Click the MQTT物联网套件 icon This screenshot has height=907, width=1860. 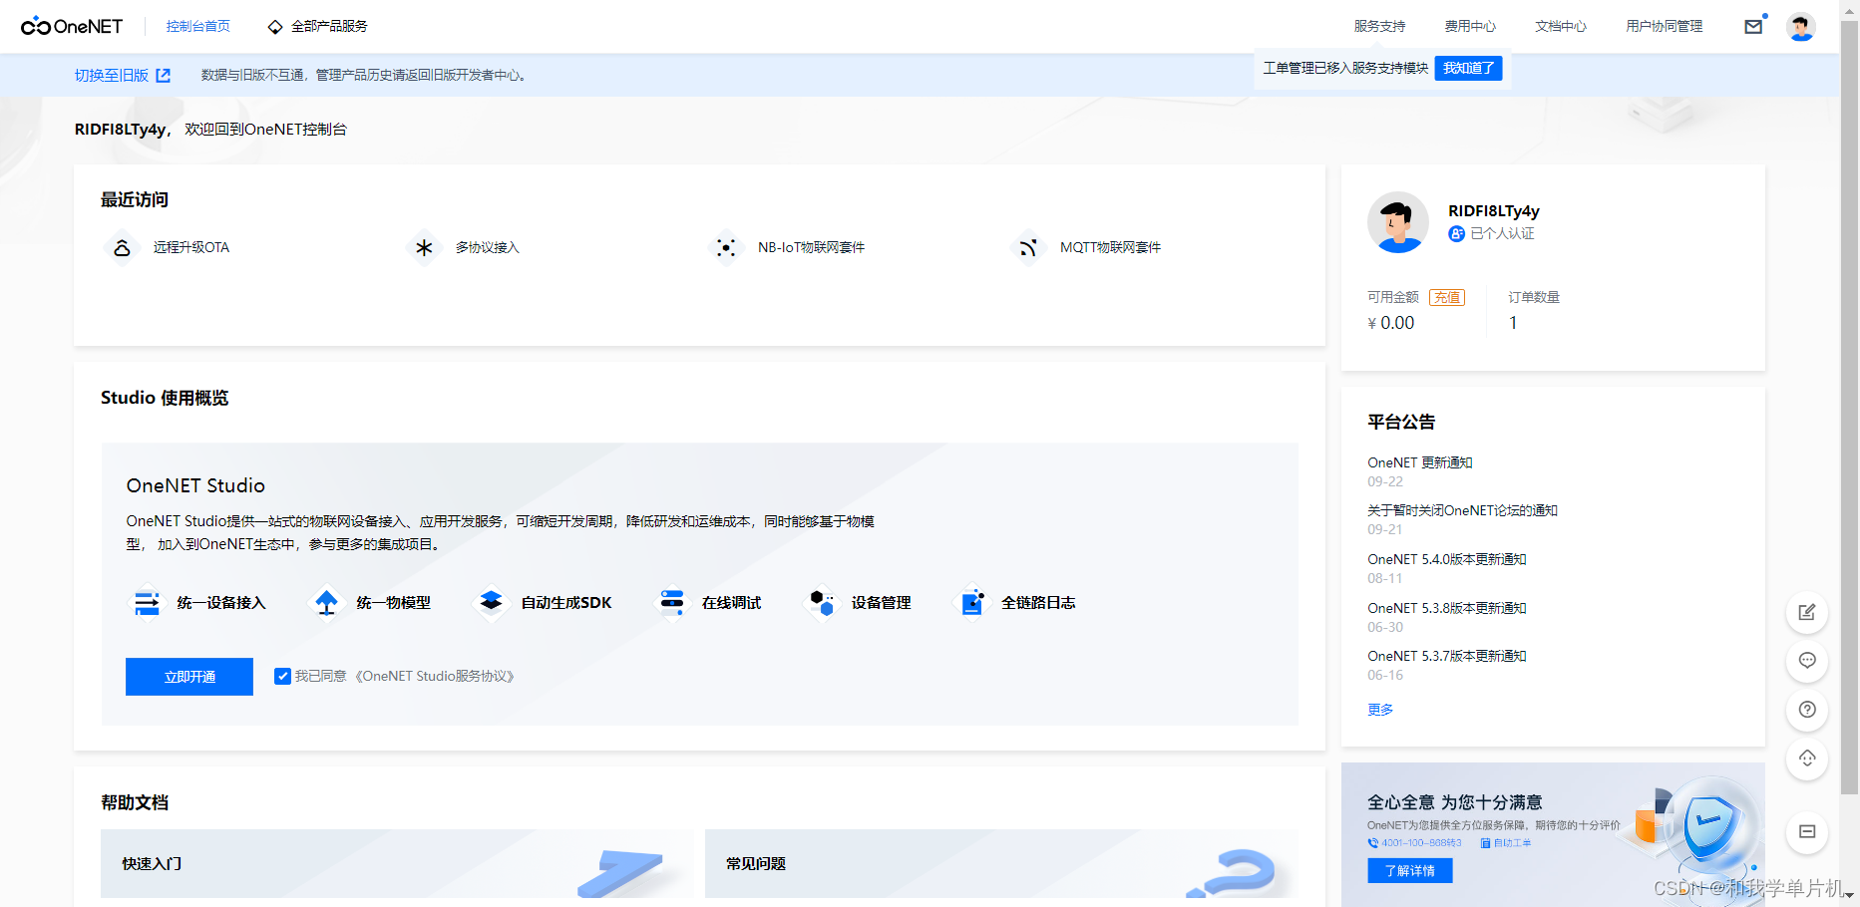click(x=1028, y=247)
